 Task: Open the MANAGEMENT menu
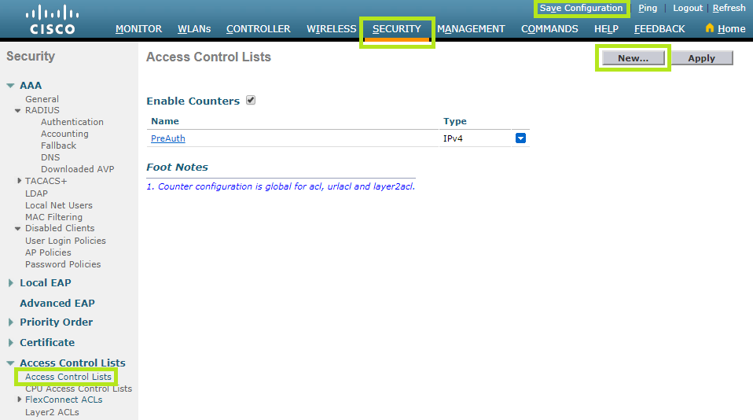(x=471, y=28)
